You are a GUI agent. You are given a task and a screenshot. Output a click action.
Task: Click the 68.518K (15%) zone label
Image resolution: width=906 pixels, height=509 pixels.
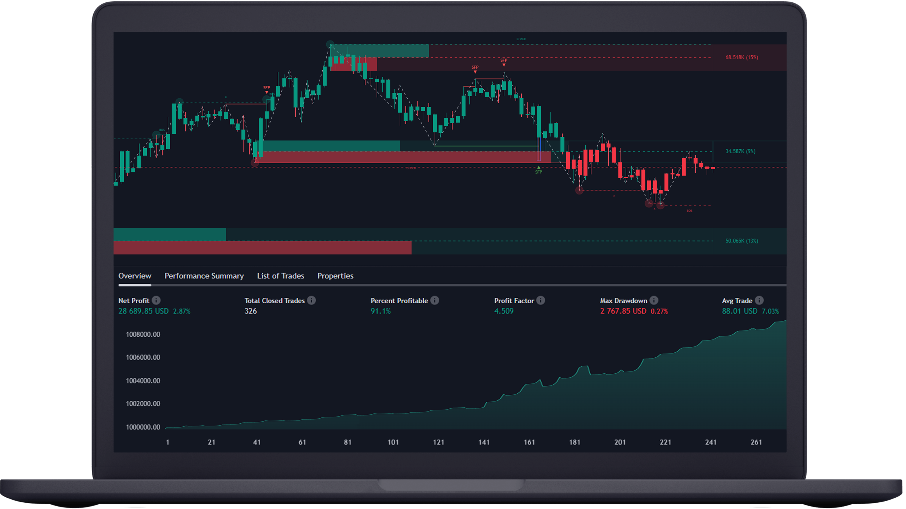(742, 57)
